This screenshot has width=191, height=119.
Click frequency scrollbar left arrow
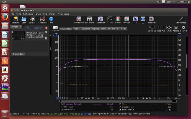(x=59, y=101)
